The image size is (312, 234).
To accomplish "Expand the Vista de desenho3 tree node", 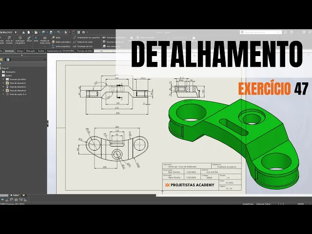I will 3,87.
